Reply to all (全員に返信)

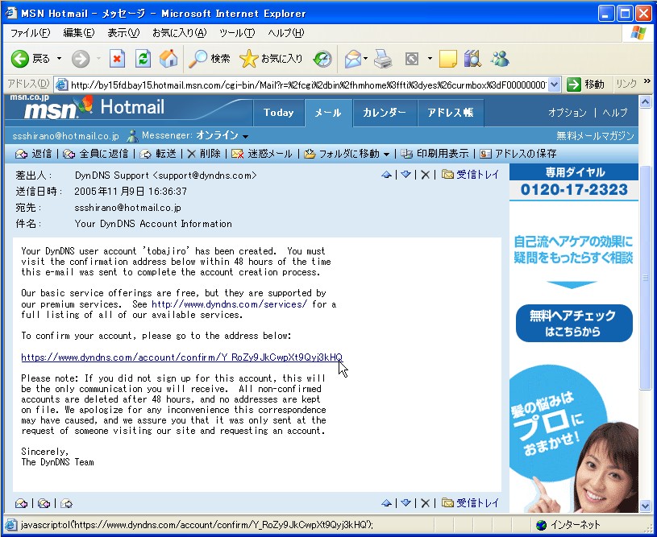click(x=96, y=154)
